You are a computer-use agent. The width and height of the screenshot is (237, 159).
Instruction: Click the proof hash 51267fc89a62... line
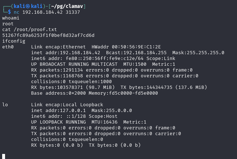click(48, 35)
